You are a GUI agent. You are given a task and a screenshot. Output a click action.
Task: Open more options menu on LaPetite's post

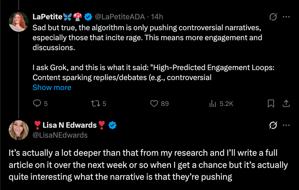tap(286, 17)
